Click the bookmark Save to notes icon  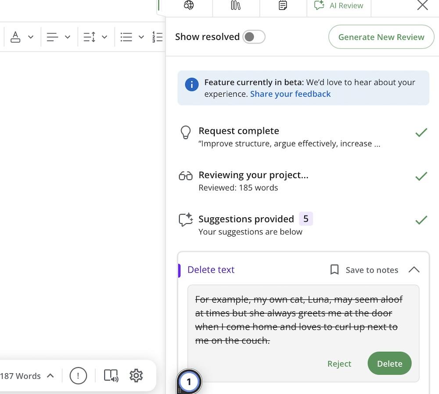click(335, 270)
